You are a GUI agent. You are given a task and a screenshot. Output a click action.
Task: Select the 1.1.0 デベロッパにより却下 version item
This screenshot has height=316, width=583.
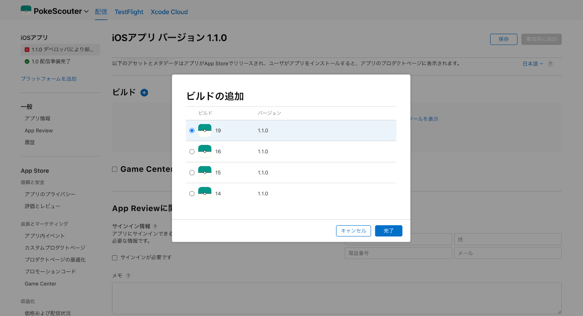pos(60,50)
